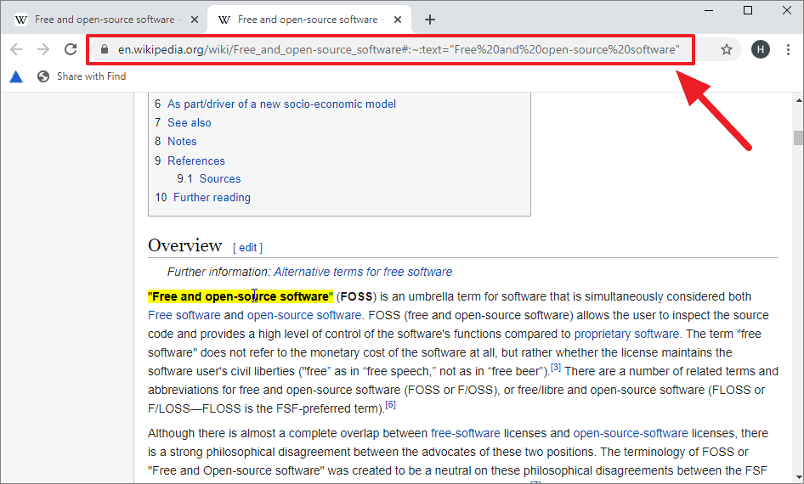Open the blue triangle bookmark icon

[16, 76]
